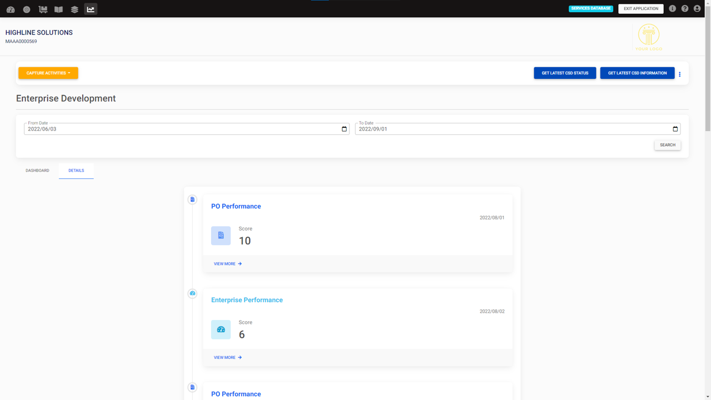
Task: Select the stacked layers icon in top bar
Action: tap(74, 9)
